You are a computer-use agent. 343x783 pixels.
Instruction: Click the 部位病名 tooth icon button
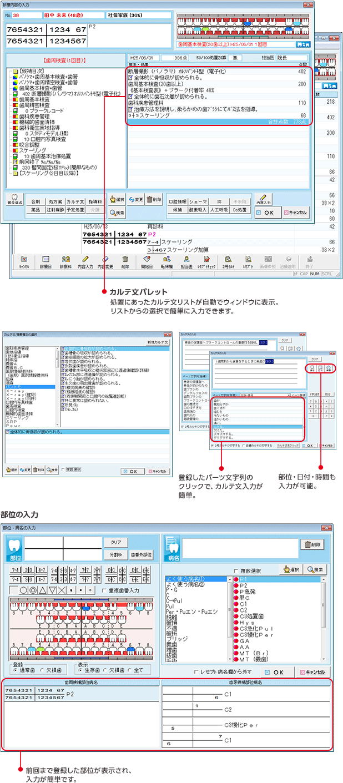(x=15, y=200)
